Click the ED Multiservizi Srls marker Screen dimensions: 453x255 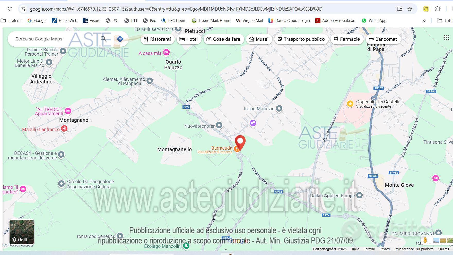pyautogui.click(x=178, y=29)
